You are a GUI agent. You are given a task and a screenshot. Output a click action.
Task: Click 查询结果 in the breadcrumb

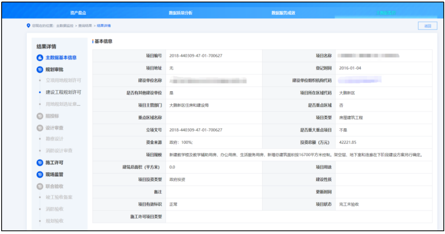pos(85,26)
